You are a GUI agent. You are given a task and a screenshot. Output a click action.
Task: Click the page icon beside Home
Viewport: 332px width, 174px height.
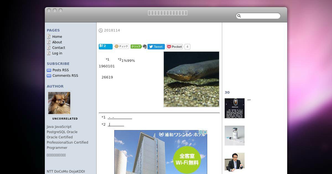(x=49, y=36)
